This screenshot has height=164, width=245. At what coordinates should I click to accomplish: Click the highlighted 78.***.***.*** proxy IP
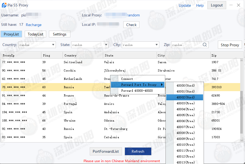14,87
